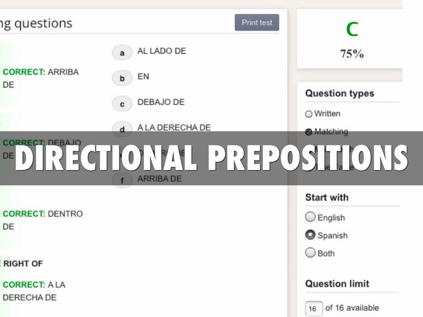Click the DEBAJO DE answer choice text

(x=161, y=102)
